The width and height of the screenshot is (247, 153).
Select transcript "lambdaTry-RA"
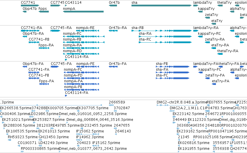click(x=206, y=28)
